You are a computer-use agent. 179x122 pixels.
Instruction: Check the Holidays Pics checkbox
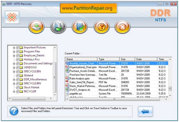point(18,60)
